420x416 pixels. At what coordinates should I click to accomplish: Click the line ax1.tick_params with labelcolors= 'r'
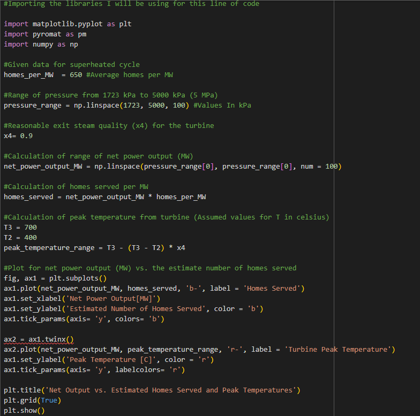click(x=94, y=370)
